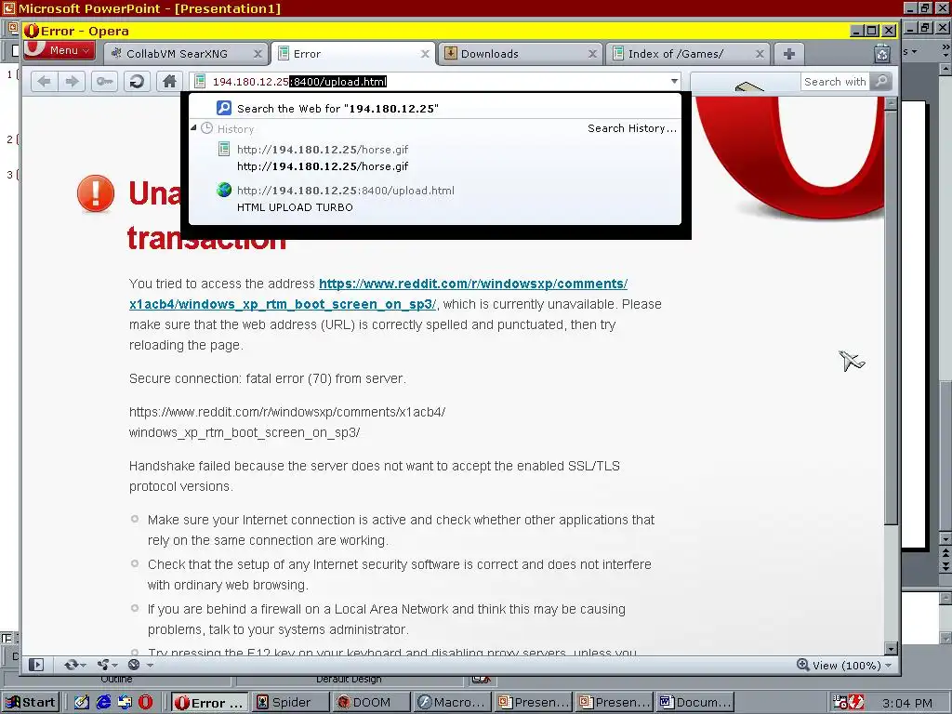
Task: Close the Downloads tab
Action: pos(592,54)
